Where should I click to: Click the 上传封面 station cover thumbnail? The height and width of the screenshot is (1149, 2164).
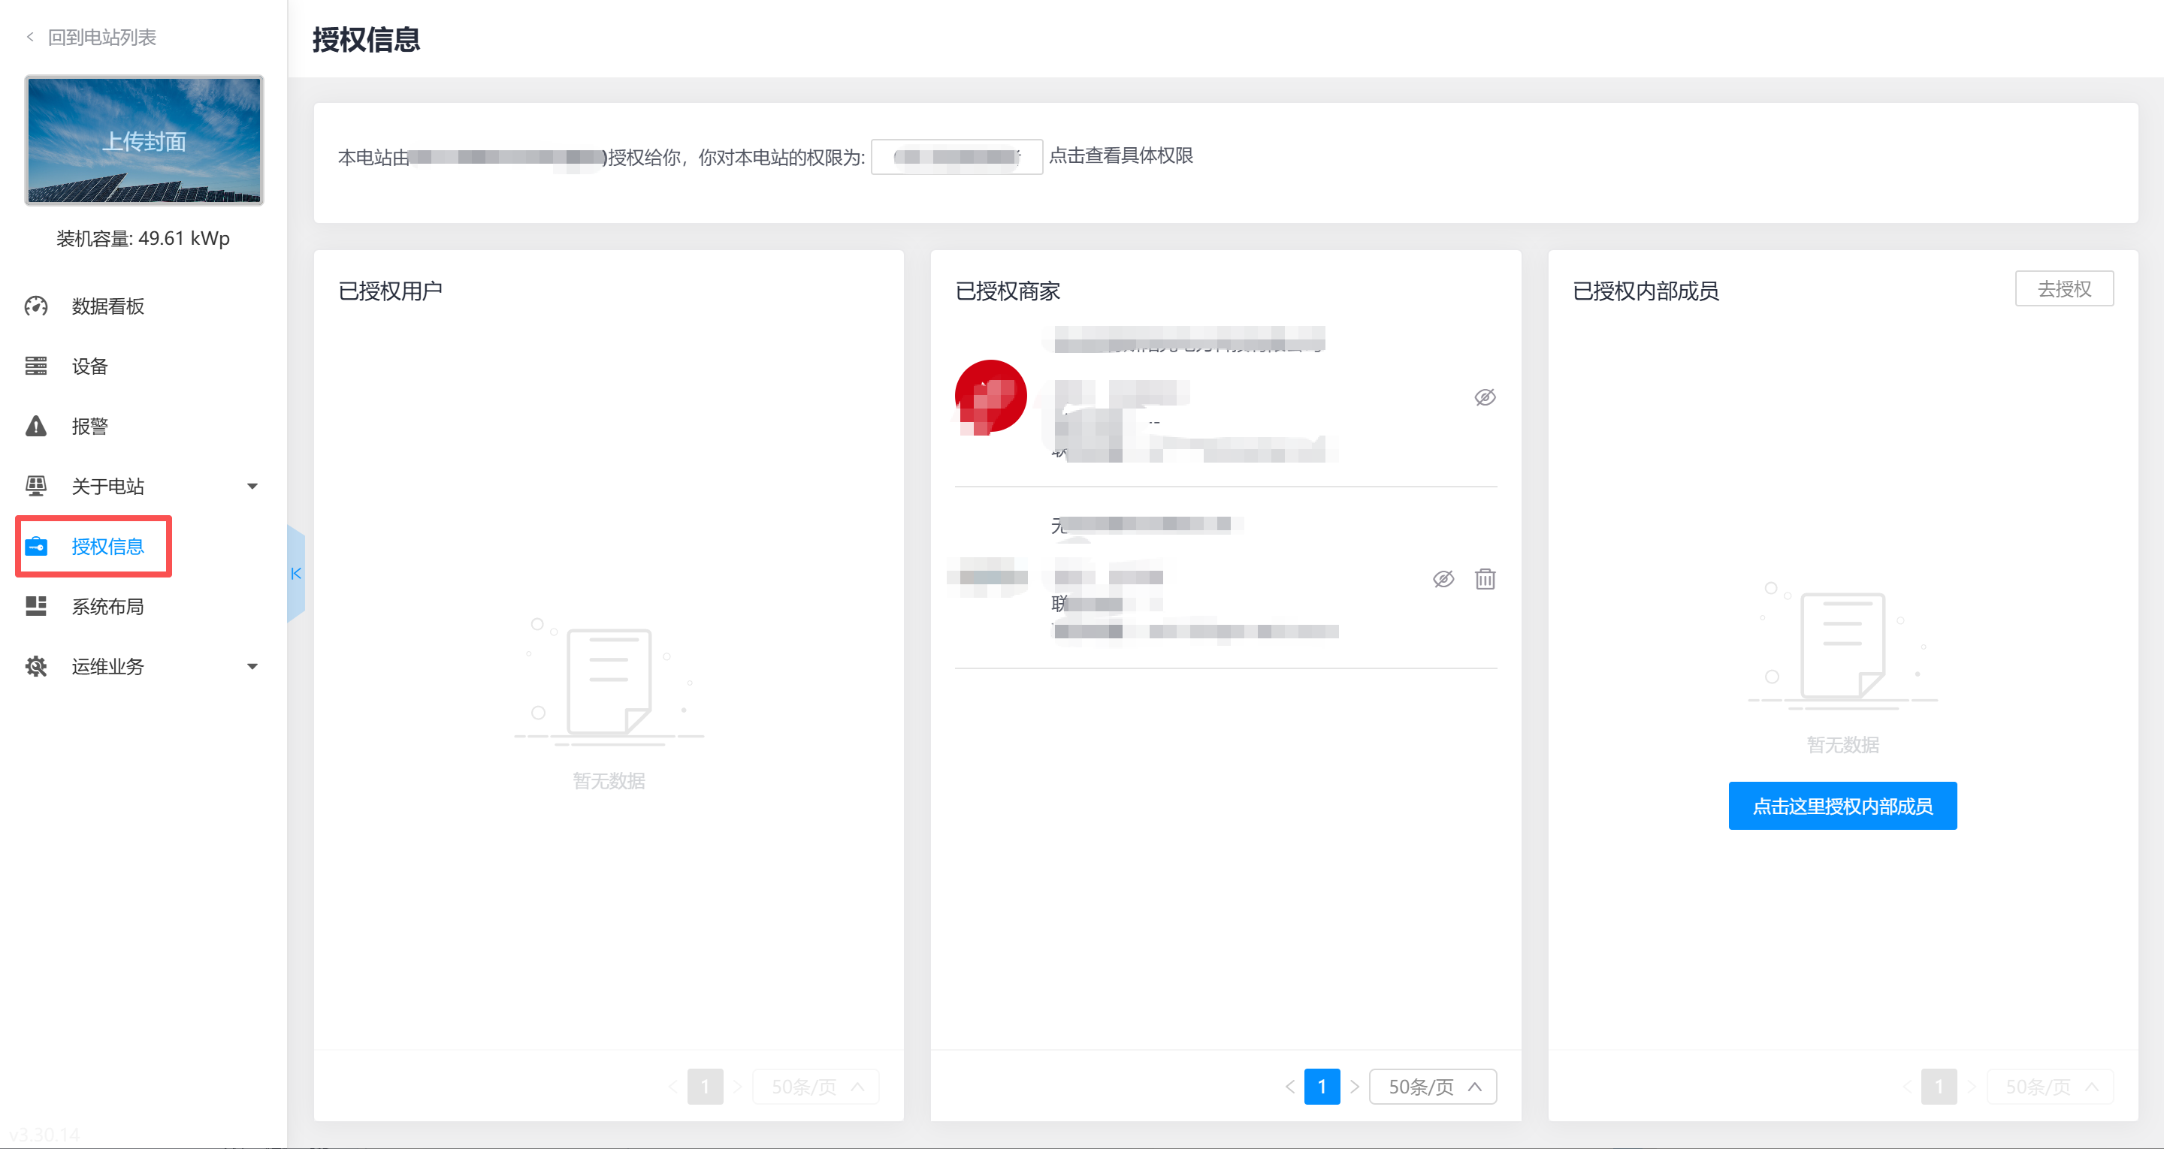tap(144, 140)
